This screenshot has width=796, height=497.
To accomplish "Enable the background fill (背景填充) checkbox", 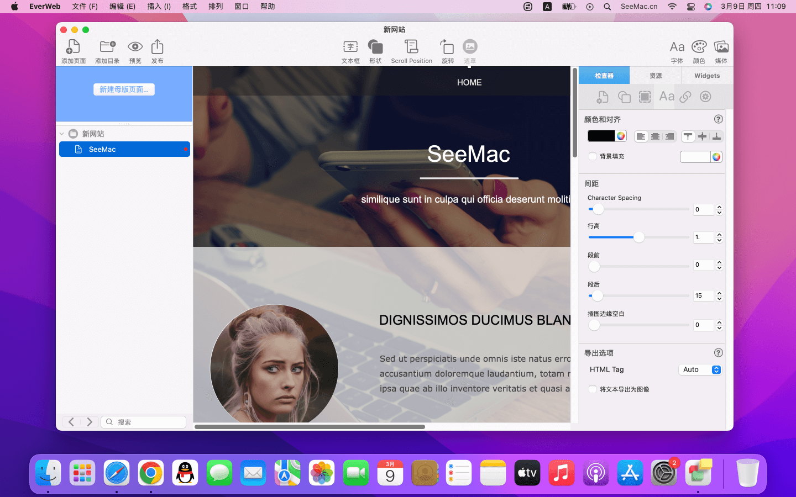I will [x=593, y=157].
